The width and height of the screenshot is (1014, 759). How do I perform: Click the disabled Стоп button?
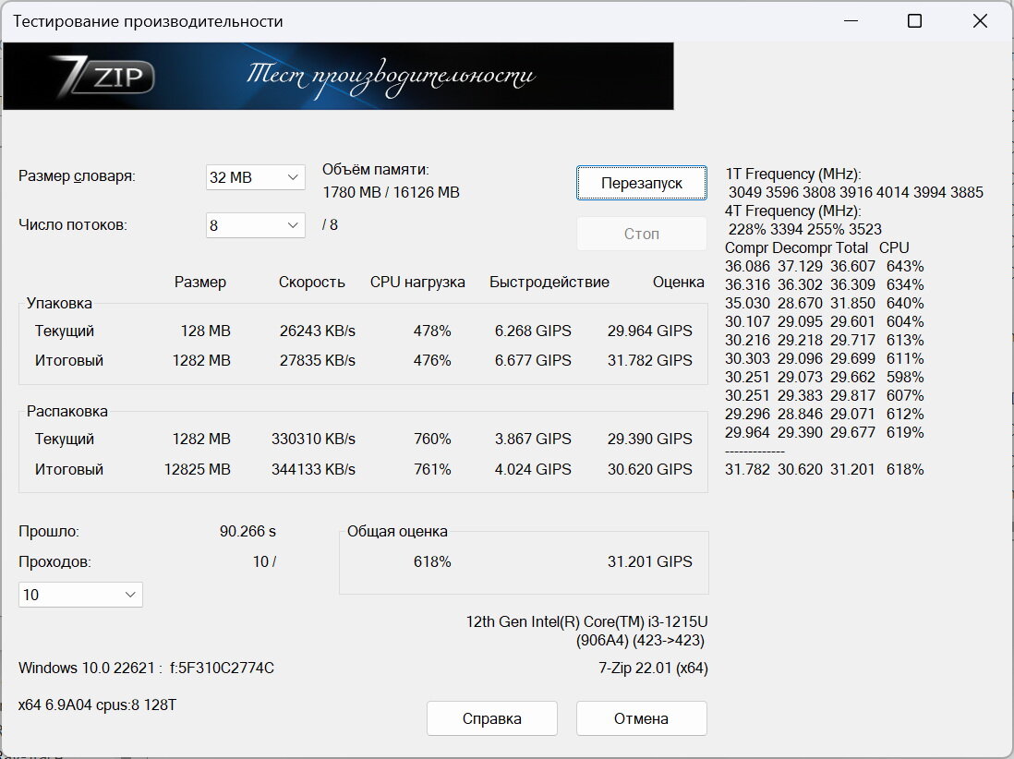pyautogui.click(x=642, y=234)
